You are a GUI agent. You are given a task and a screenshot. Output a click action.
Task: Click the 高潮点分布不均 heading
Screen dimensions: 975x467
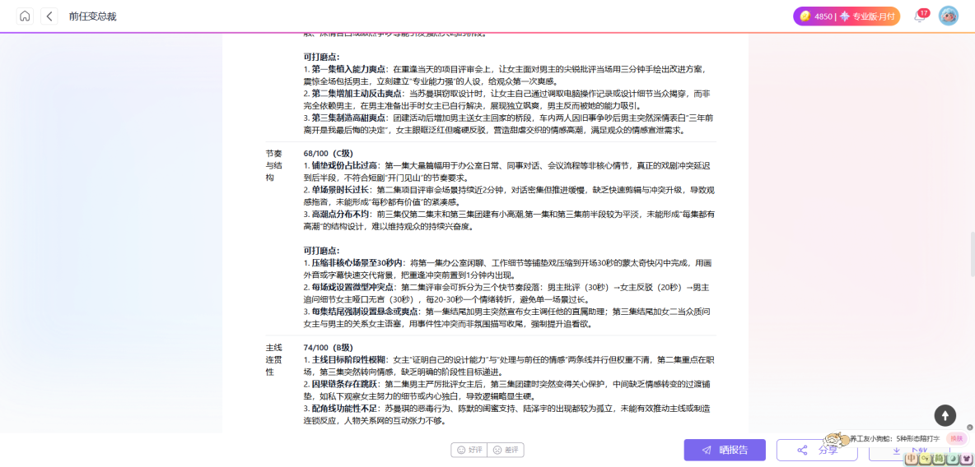[340, 215]
